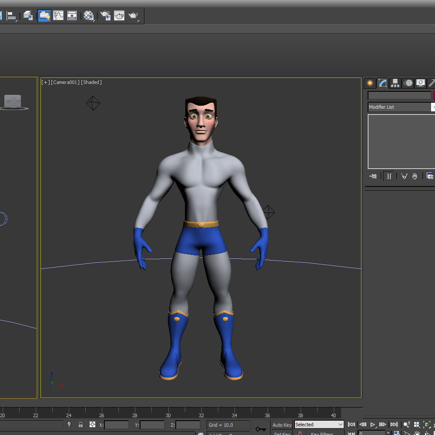Open the default in/out tangents flyout

(300, 433)
